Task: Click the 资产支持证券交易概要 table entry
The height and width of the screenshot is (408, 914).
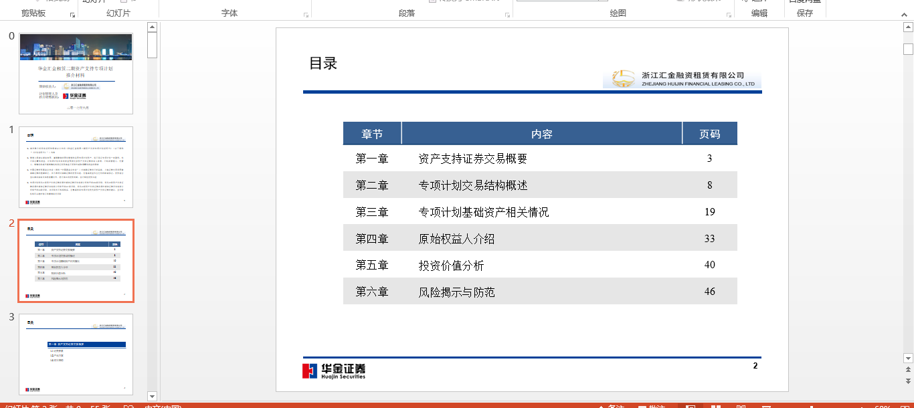Action: coord(472,159)
